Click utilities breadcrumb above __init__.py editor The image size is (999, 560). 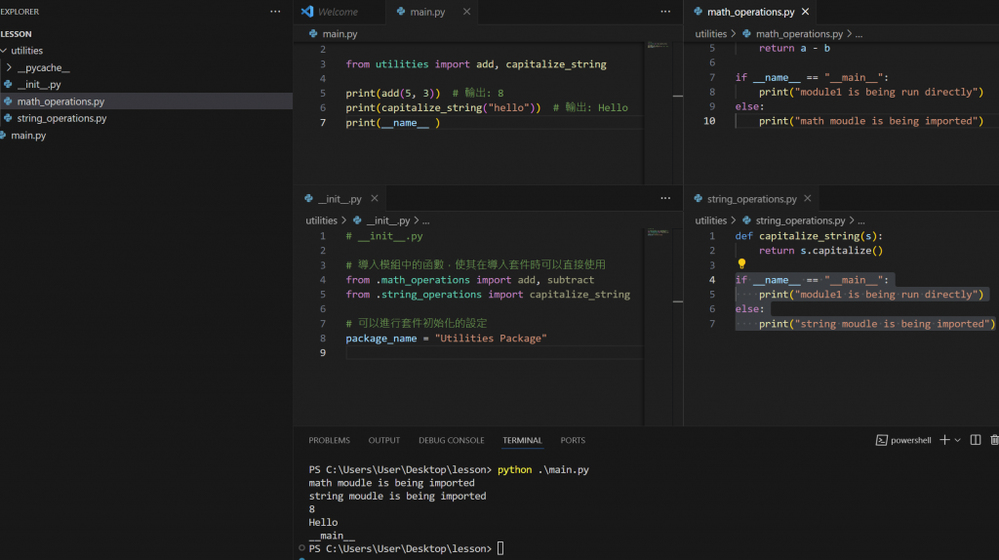coord(321,220)
